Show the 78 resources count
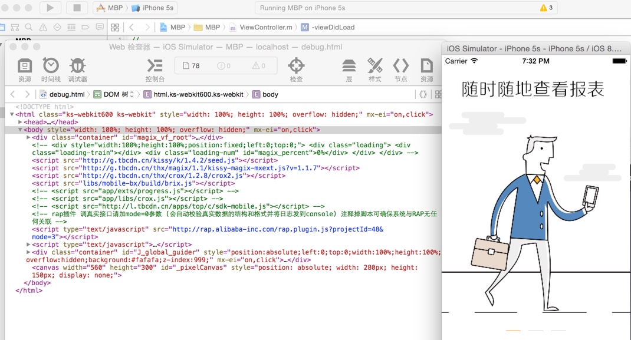This screenshot has height=340, width=631. click(x=191, y=65)
